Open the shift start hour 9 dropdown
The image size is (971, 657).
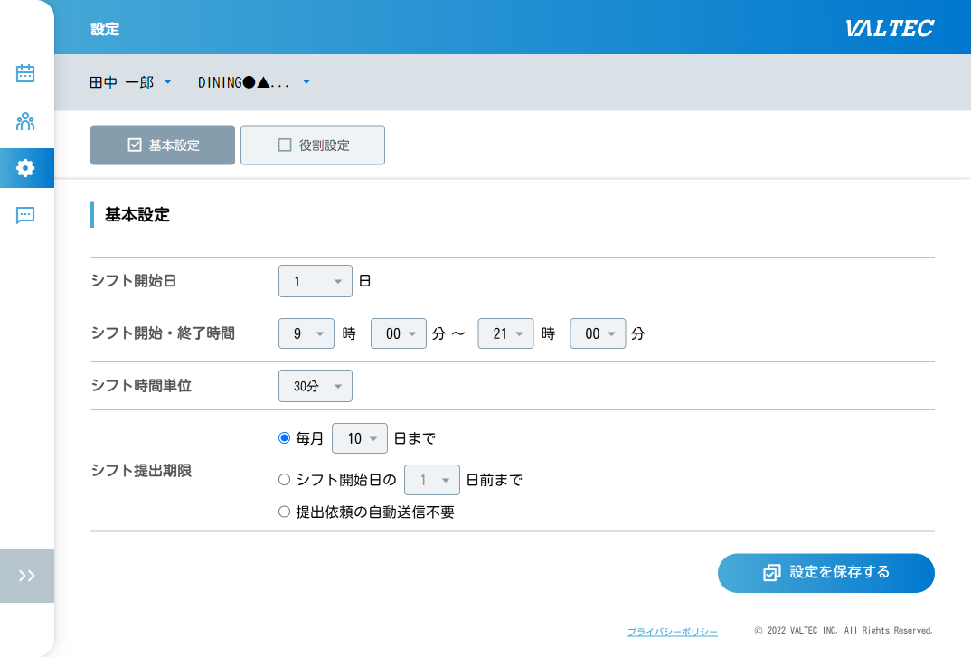306,333
